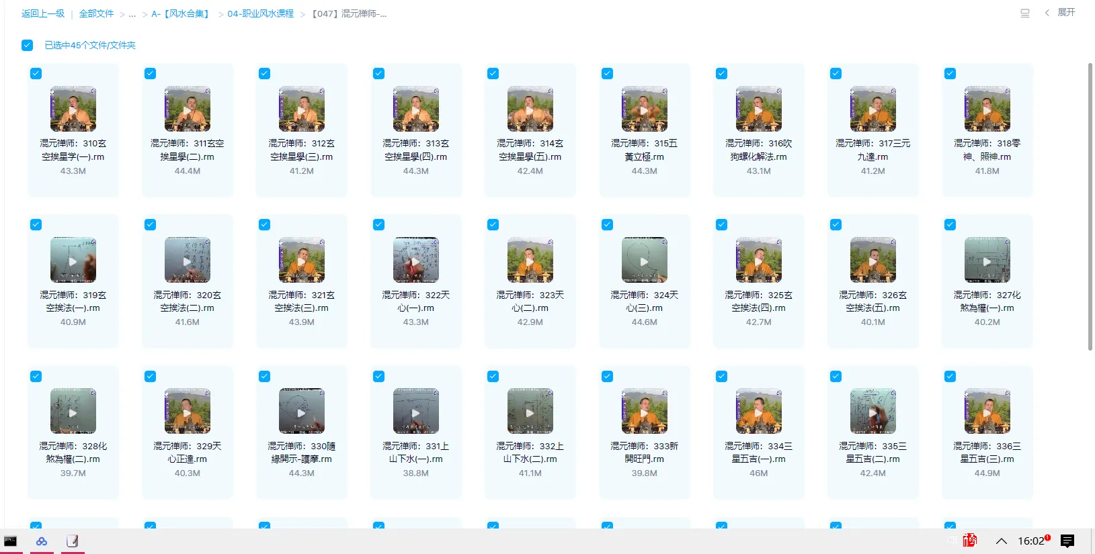
Task: Open the 329天心正運.rm video icon
Action: click(188, 411)
